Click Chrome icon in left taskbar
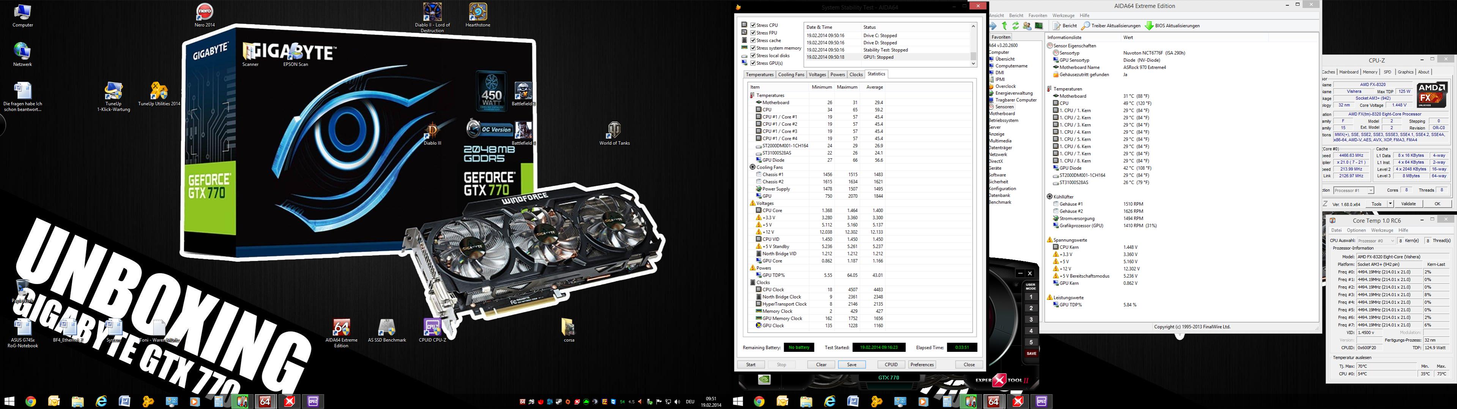The image size is (1457, 409). (x=30, y=401)
